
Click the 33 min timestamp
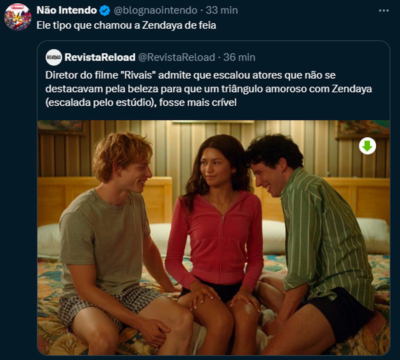222,10
